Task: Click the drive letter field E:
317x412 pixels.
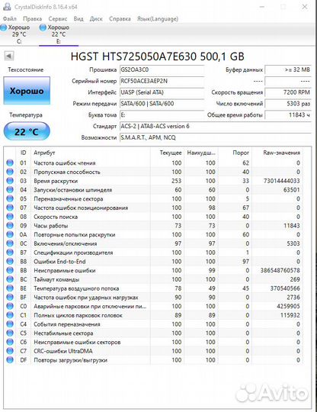Action: (x=162, y=115)
